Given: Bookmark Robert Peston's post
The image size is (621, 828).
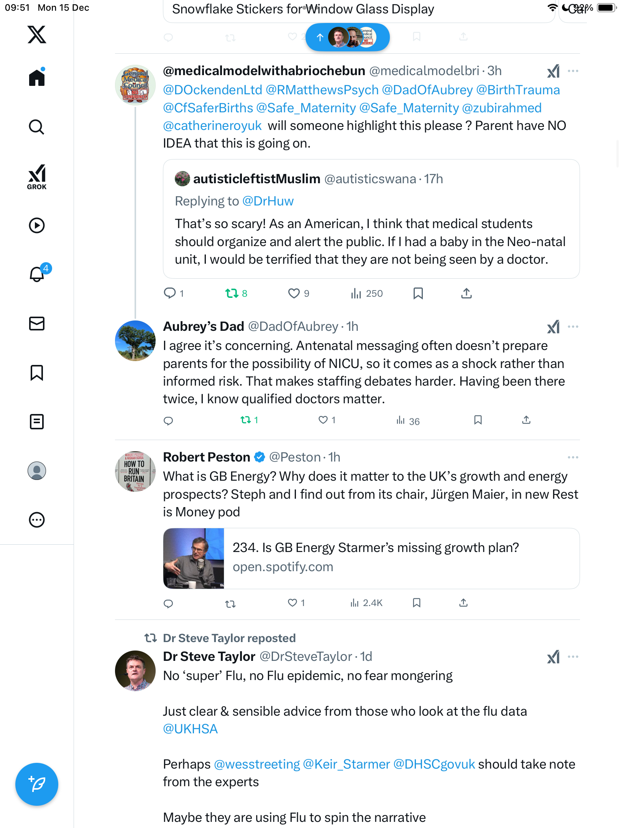Looking at the screenshot, I should (x=417, y=603).
